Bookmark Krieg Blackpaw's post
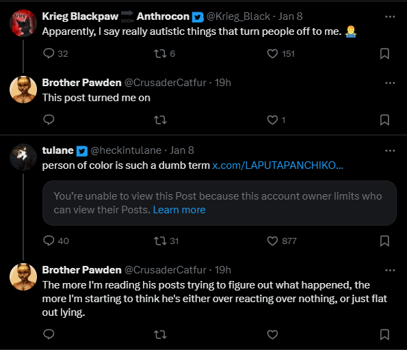 (384, 54)
